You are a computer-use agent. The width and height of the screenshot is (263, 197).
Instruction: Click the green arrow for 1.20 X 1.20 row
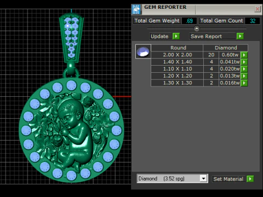[244, 76]
